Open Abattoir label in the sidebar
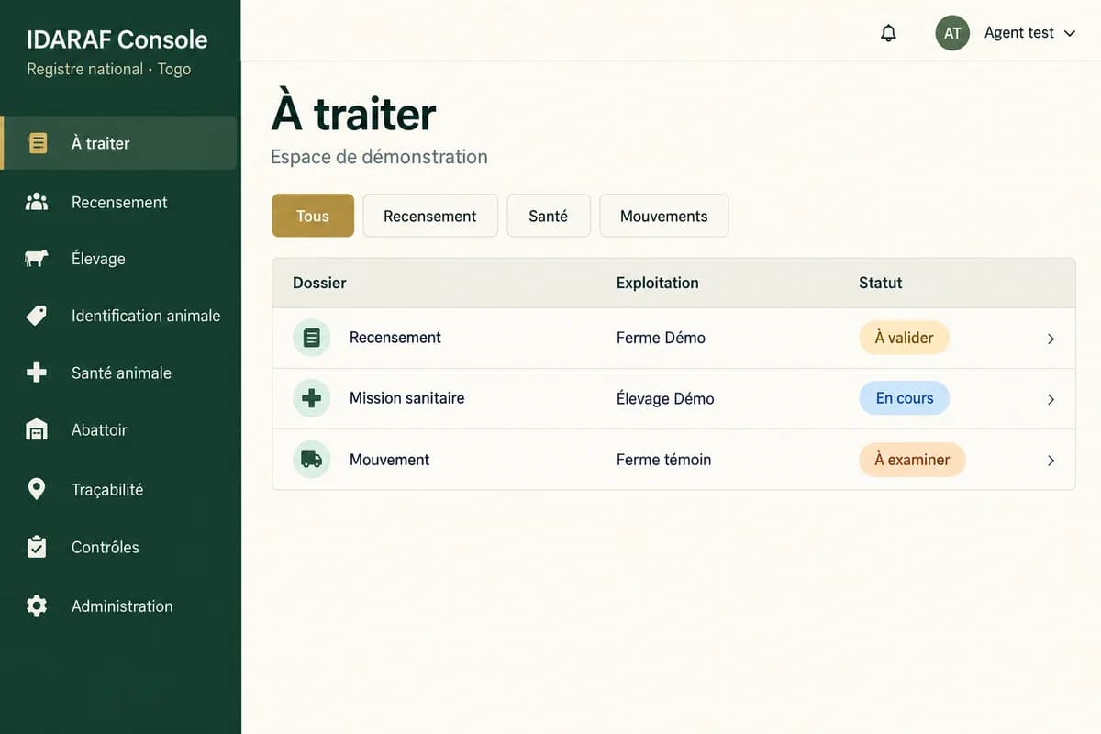The image size is (1101, 734). 99,429
